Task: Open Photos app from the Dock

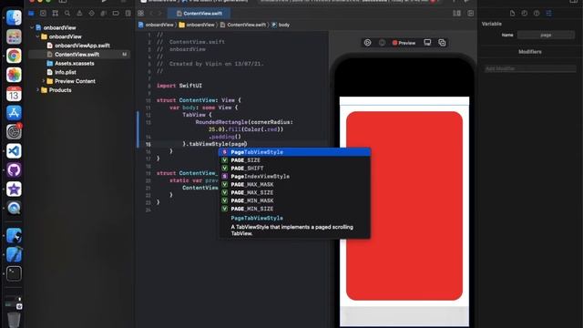Action: tap(14, 75)
